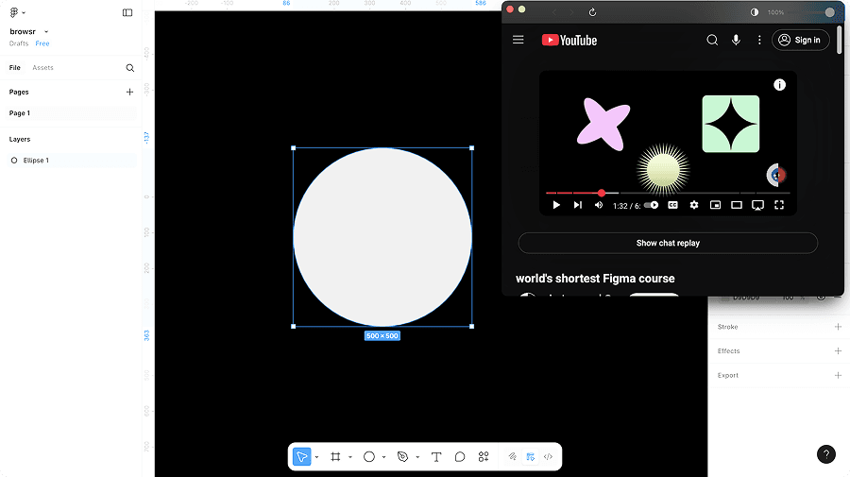The height and width of the screenshot is (477, 850).
Task: Open video info card icon
Action: (x=779, y=85)
